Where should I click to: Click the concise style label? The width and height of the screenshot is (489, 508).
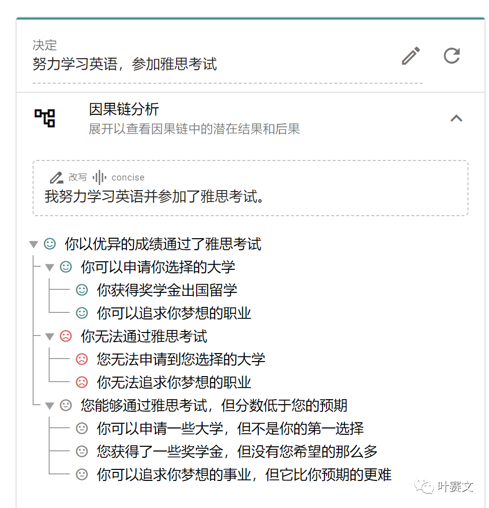pos(128,177)
